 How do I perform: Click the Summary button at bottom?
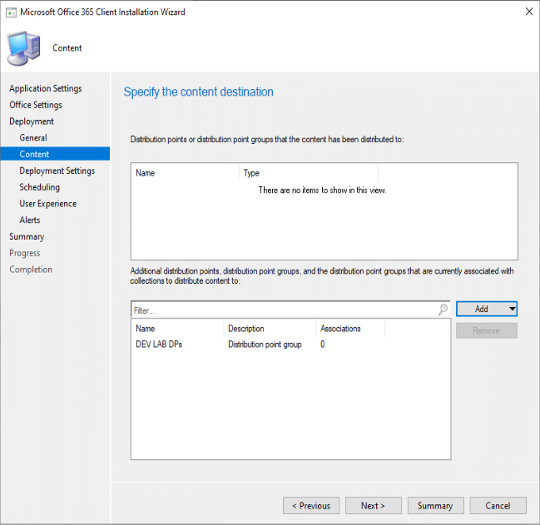coord(435,506)
